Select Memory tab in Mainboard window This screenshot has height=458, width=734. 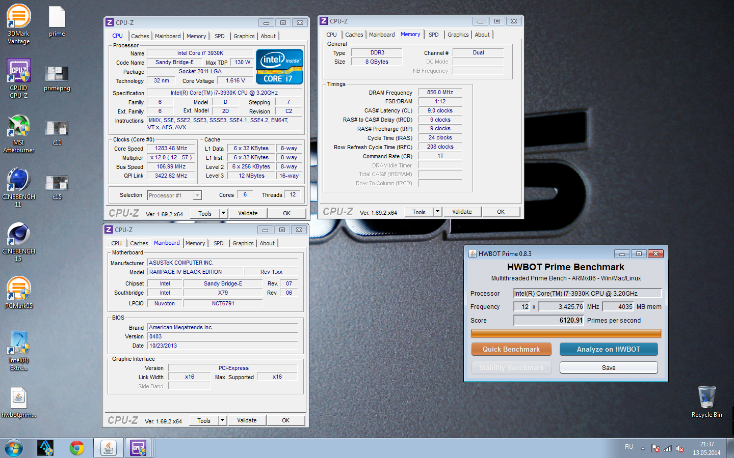coord(195,243)
